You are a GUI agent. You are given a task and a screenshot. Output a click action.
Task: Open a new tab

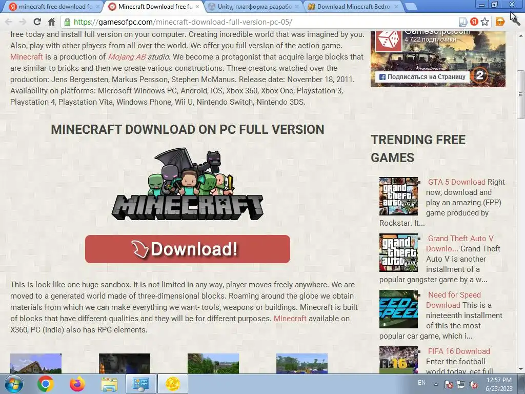click(411, 6)
